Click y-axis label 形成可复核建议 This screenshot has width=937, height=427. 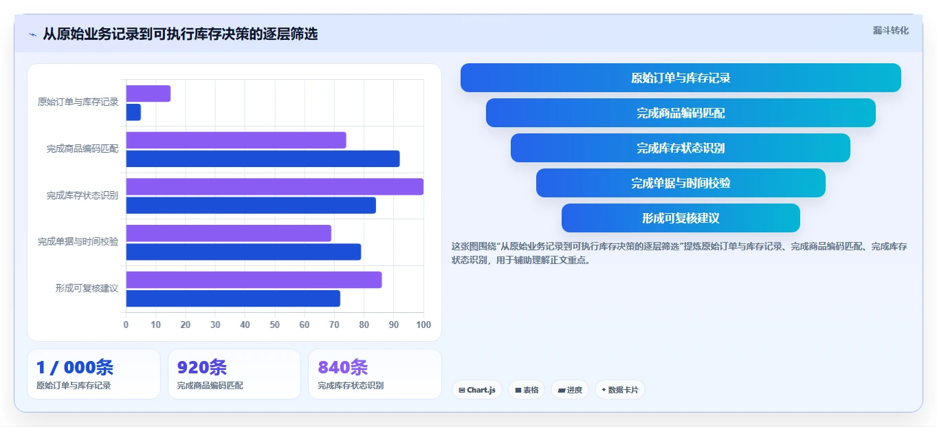87,288
